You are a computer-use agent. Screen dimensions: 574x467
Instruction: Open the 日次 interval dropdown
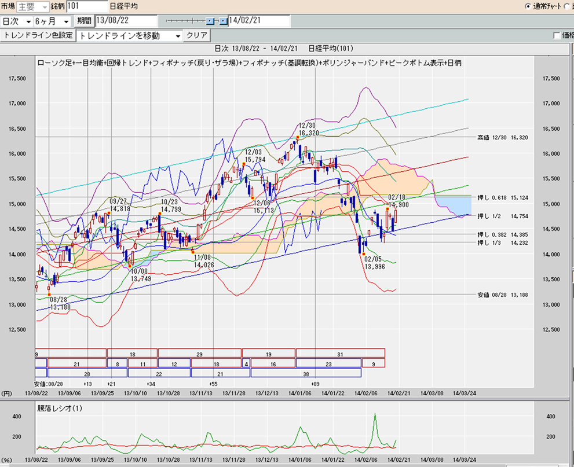[16, 21]
